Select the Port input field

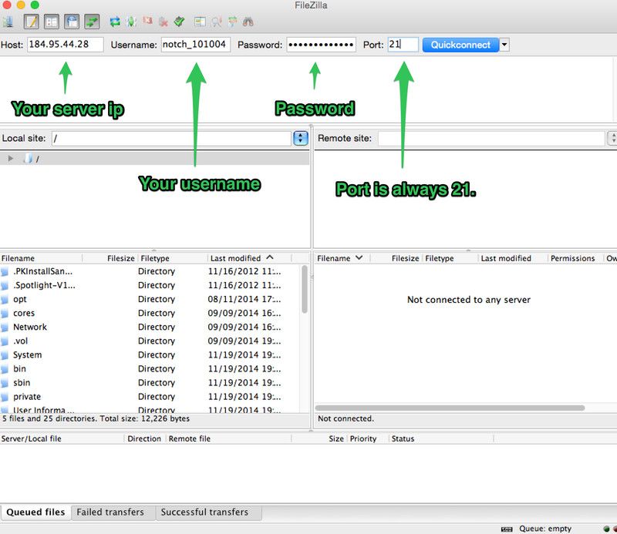[404, 44]
